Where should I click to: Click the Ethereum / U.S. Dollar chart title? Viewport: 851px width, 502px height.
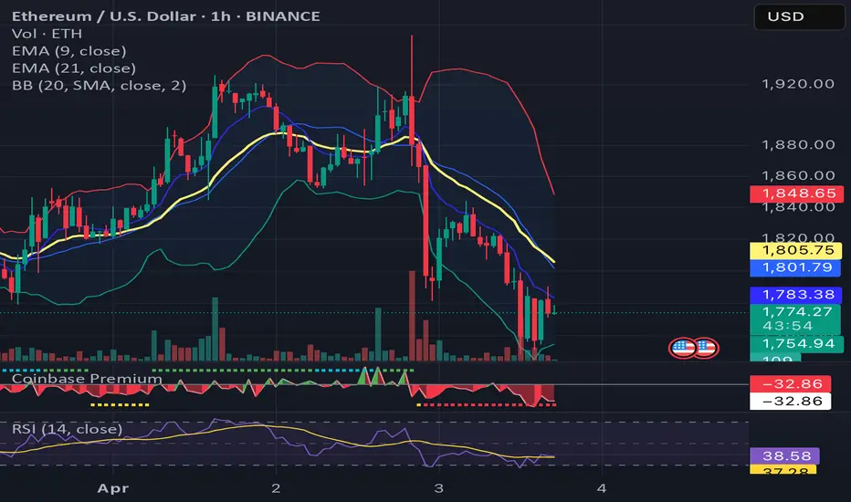[x=165, y=16]
